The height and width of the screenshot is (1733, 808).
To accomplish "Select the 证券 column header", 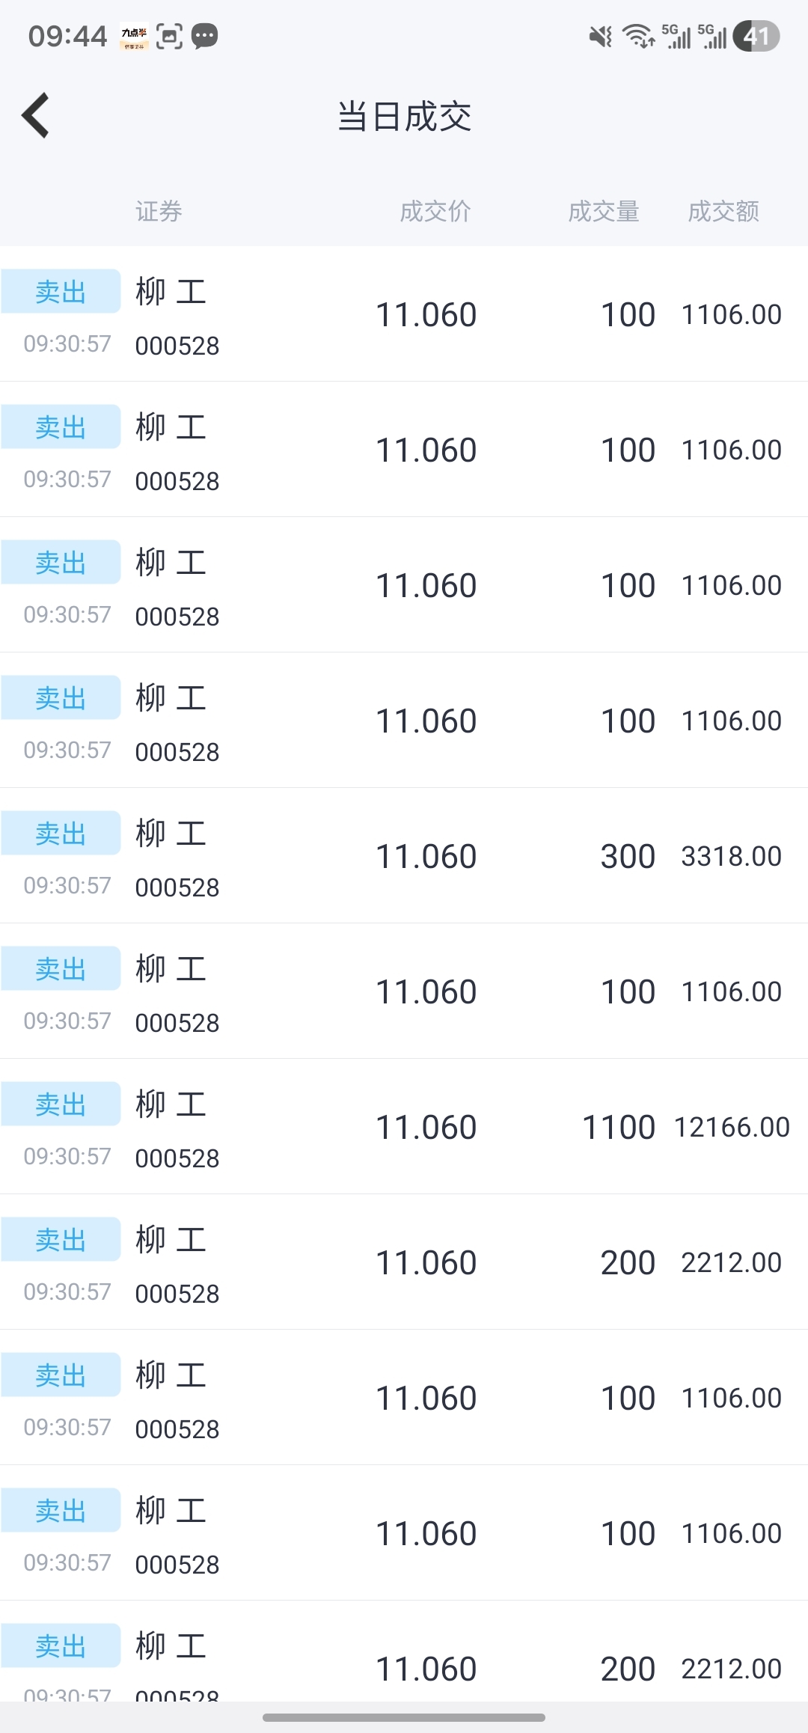I will pyautogui.click(x=159, y=212).
